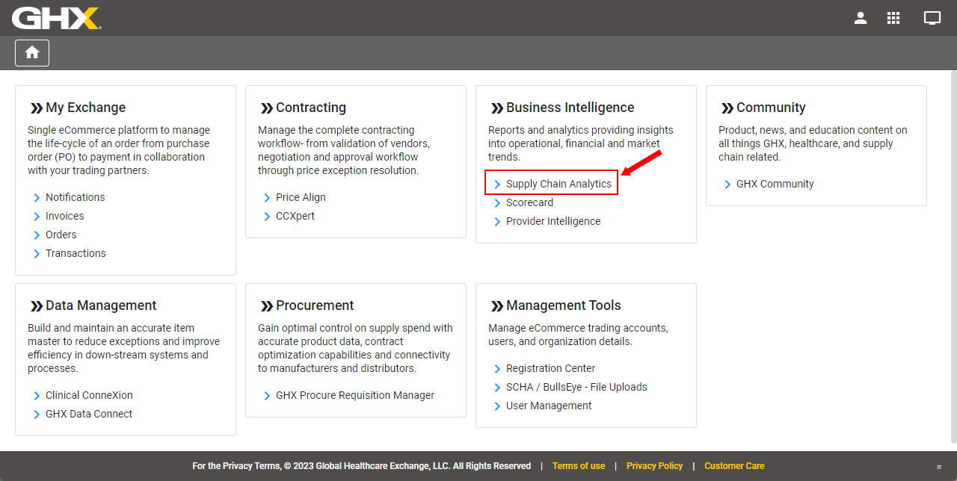
Task: Click the Business Intelligence heading
Action: point(570,108)
